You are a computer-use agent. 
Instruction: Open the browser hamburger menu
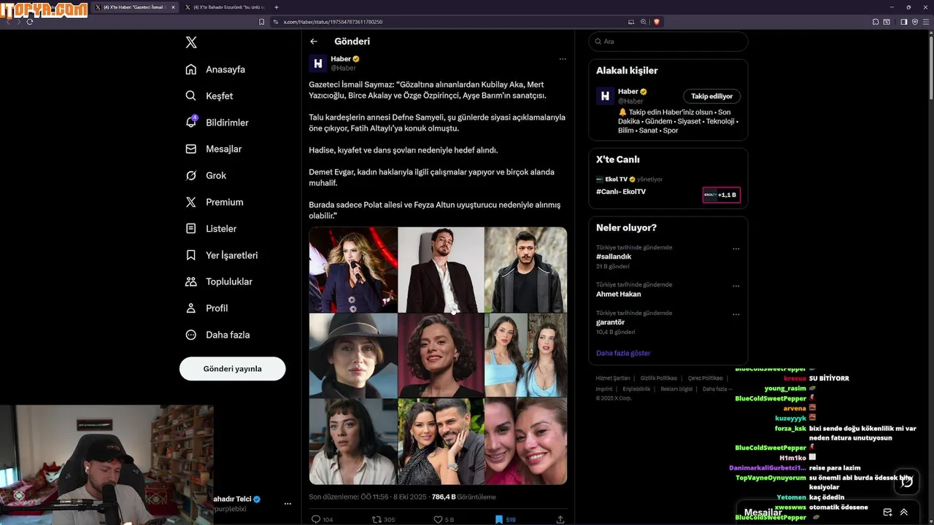coord(927,22)
